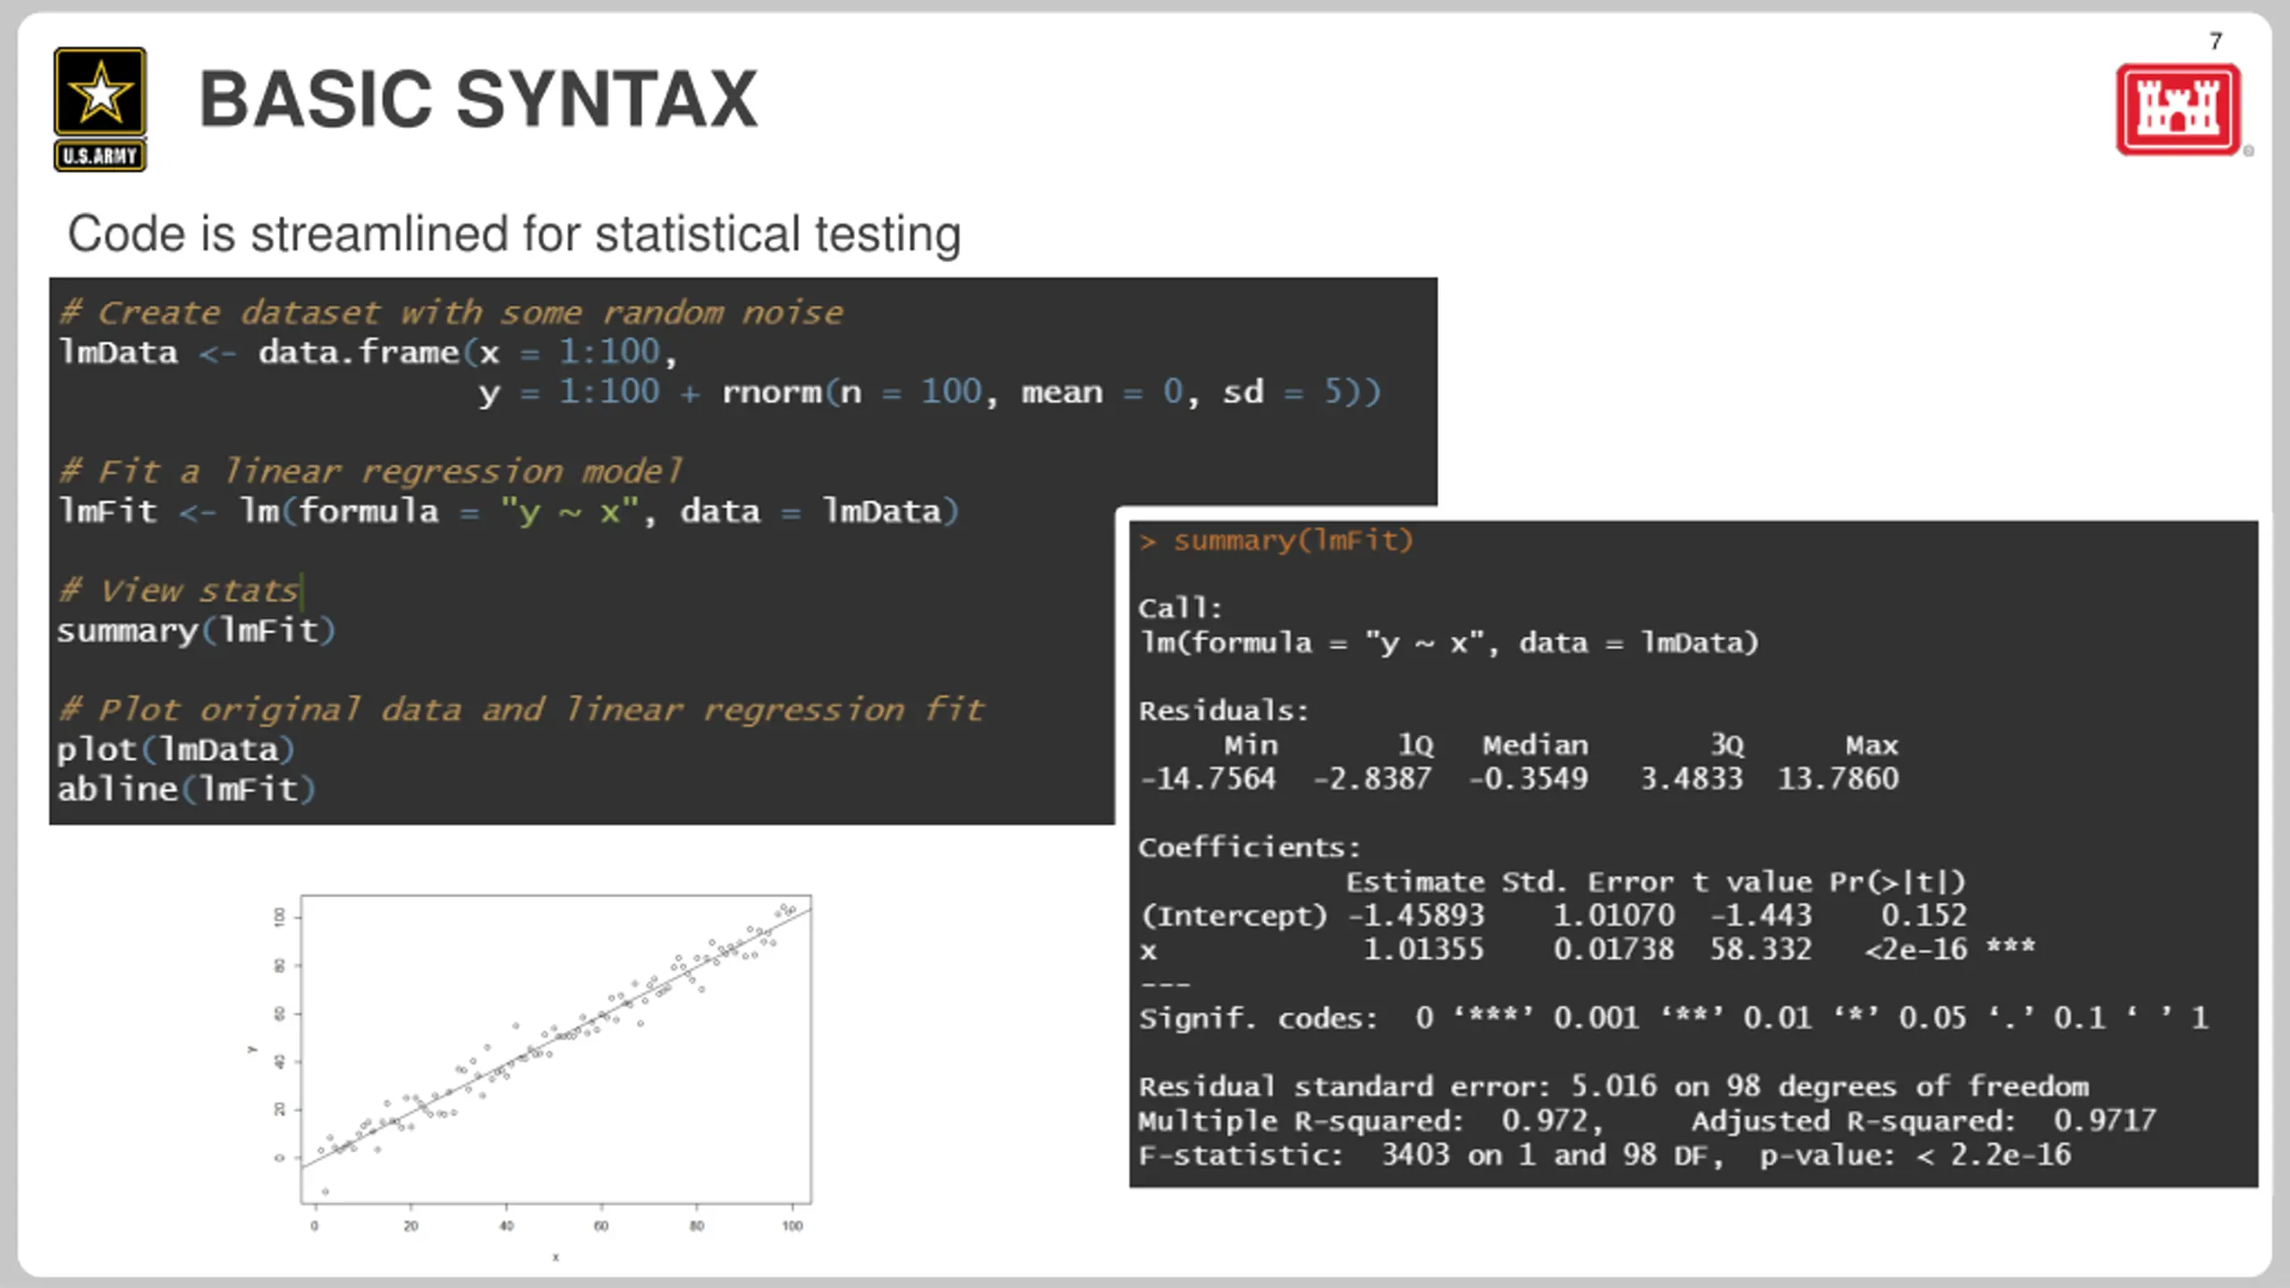Click the plot(lmData) code line
This screenshot has height=1288, width=2290.
pos(175,750)
